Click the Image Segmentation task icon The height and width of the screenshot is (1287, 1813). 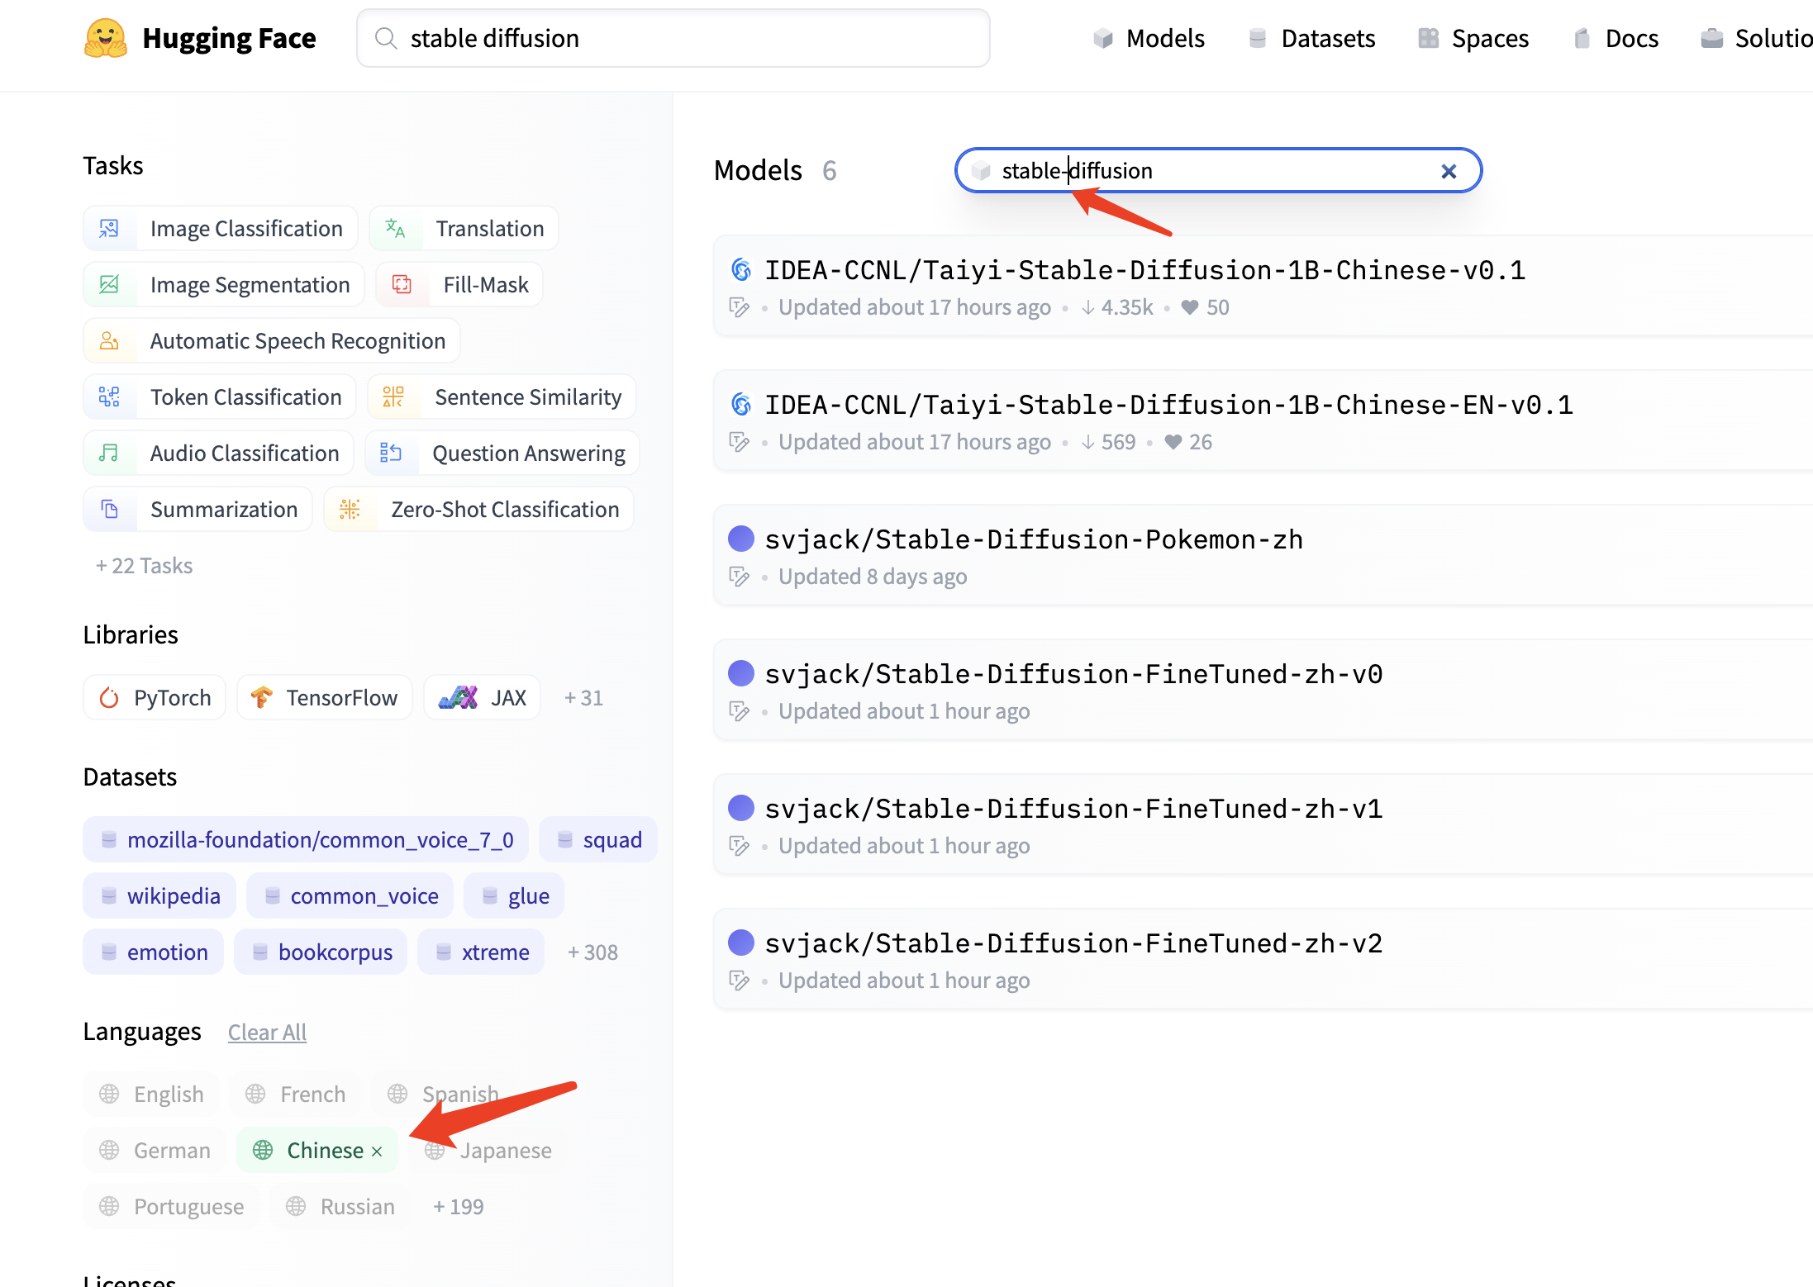point(109,285)
